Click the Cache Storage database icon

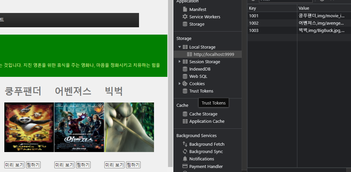pos(185,114)
